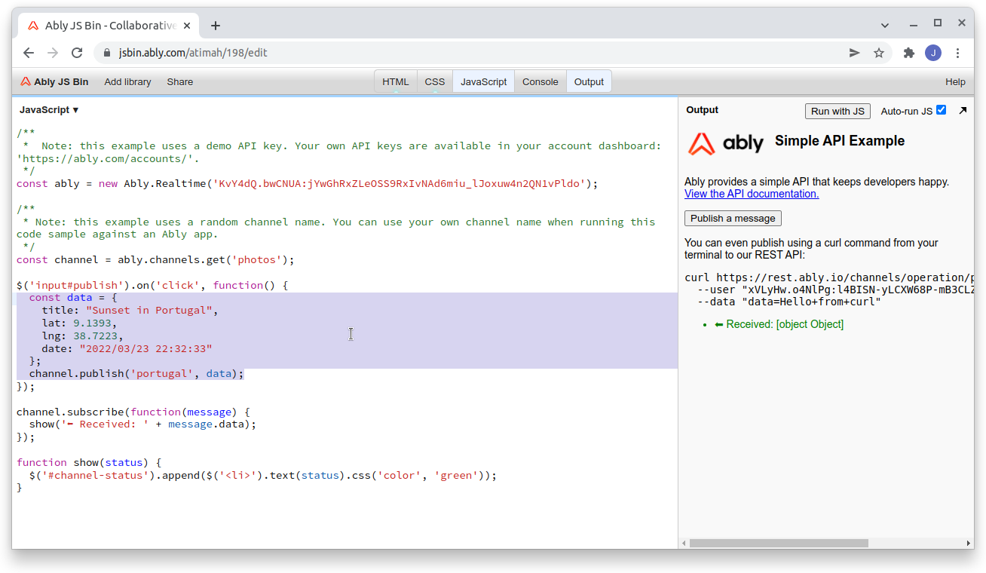
Task: Open the Share menu
Action: point(180,81)
